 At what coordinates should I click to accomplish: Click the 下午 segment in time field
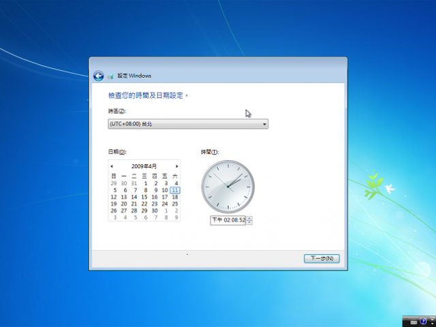[x=217, y=220]
